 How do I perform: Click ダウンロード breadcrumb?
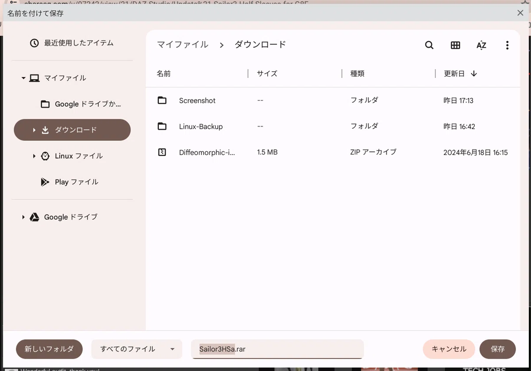click(x=260, y=45)
